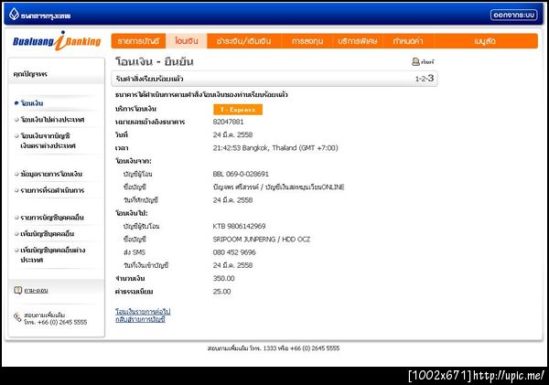549x385 pixels.
Task: Click the user name คุณปัญจพร in sidebar
Action: 30,74
